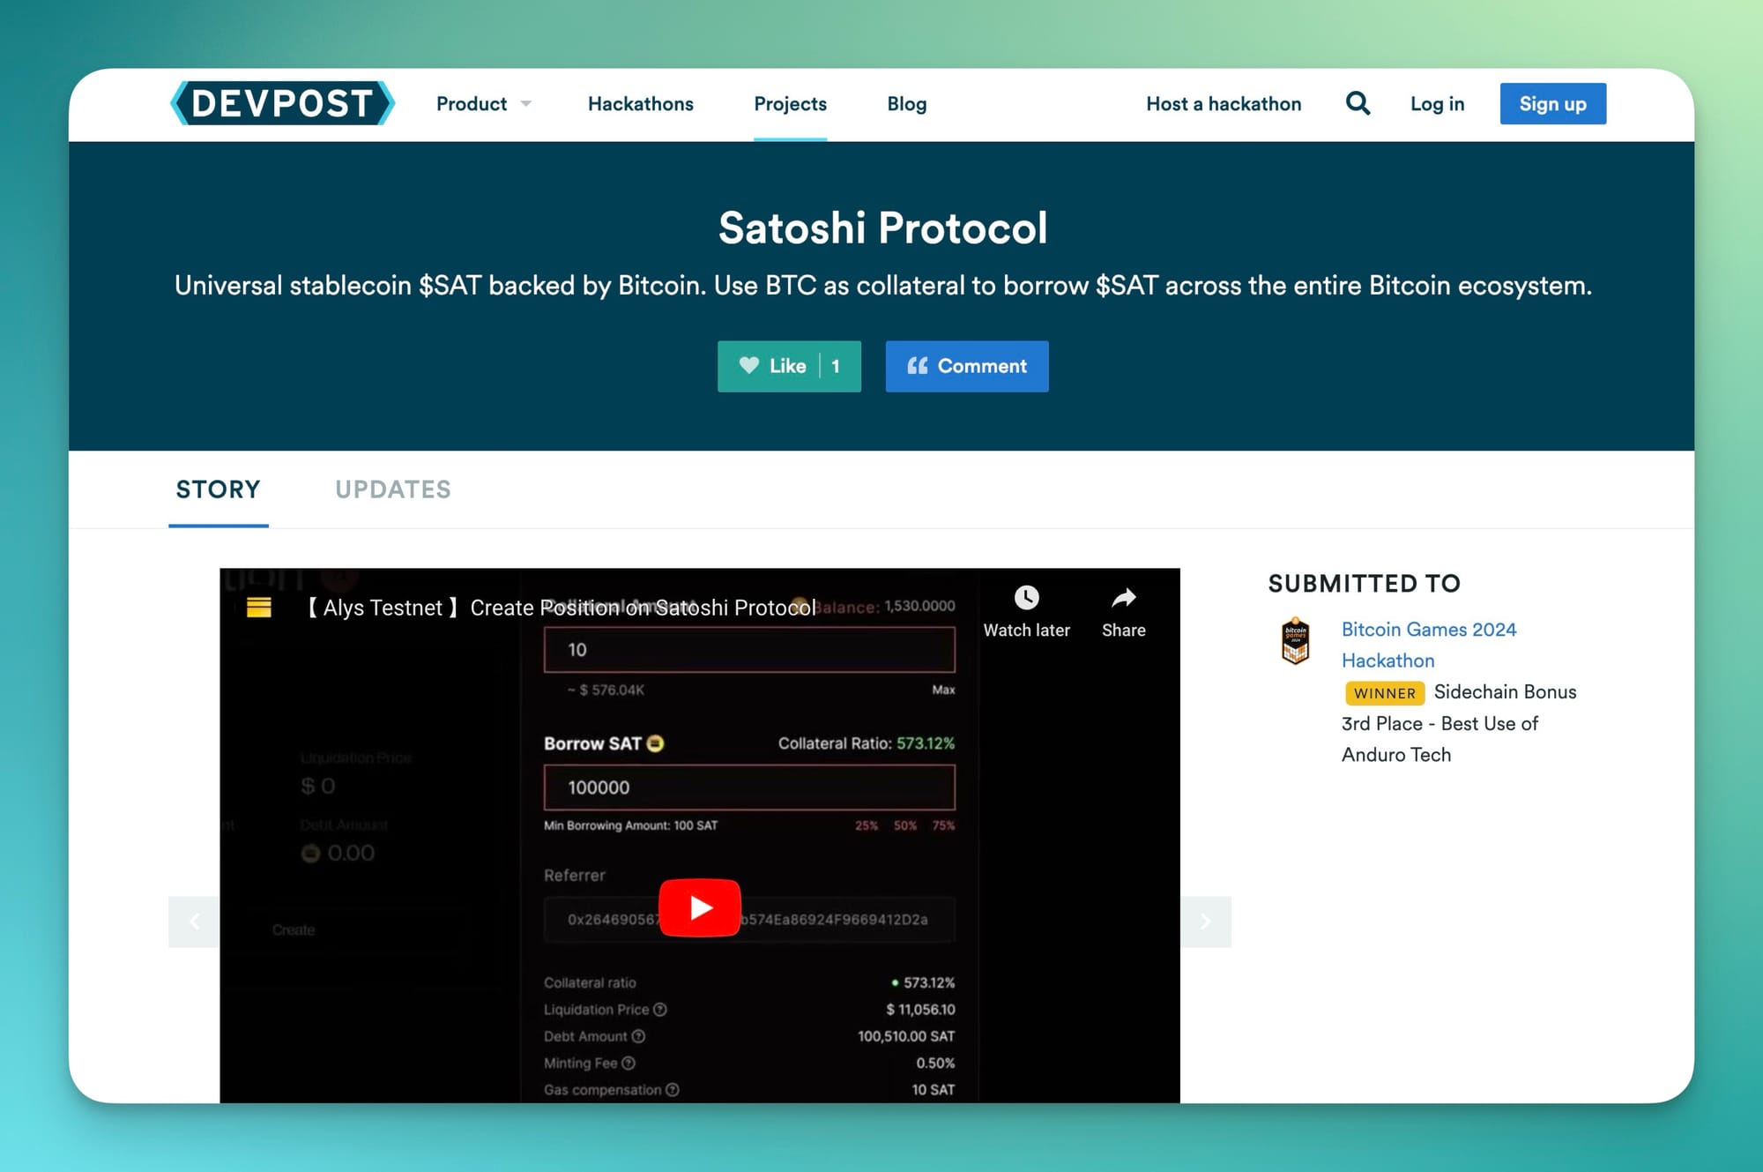Click Host a hackathon link
The width and height of the screenshot is (1763, 1172).
click(x=1223, y=104)
